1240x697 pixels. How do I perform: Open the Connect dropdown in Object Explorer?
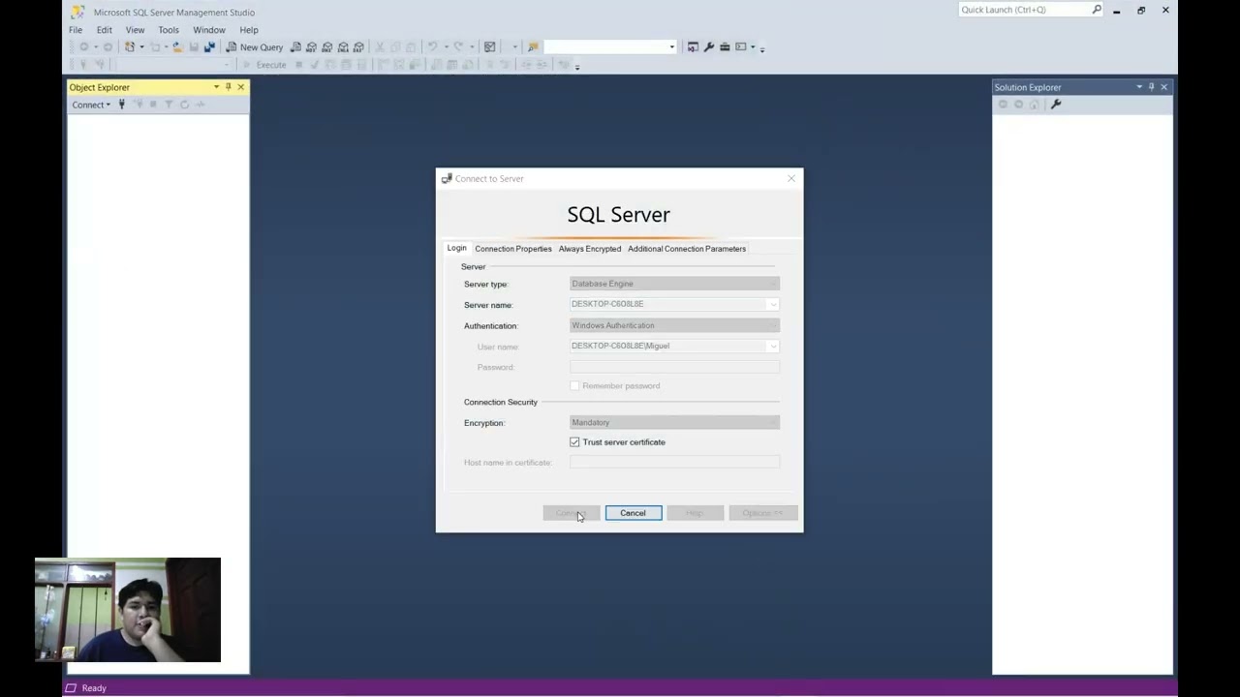91,105
